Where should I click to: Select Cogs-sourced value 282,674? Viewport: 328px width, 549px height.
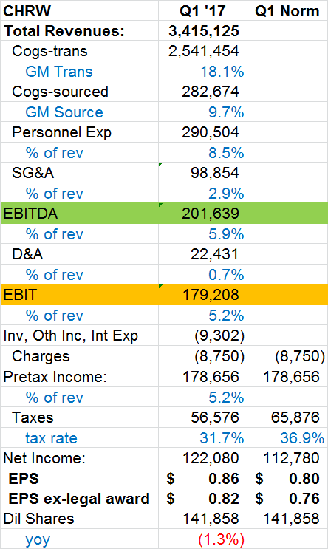point(211,92)
